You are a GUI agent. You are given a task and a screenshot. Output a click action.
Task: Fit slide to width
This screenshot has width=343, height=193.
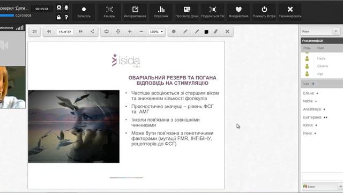tap(107, 32)
